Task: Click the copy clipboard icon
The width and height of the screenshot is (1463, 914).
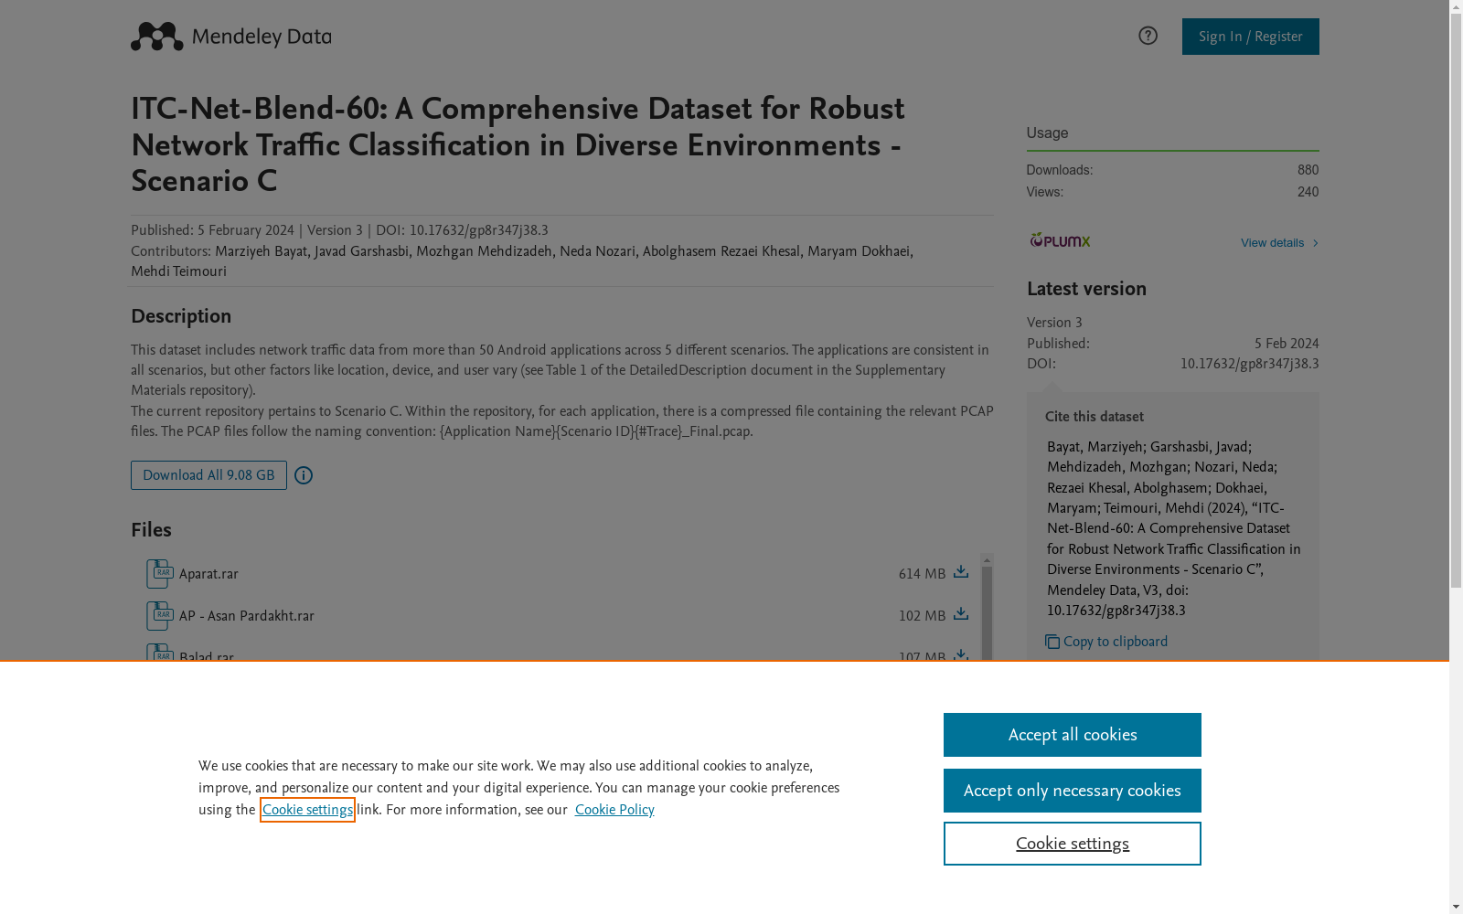Action: [x=1052, y=642]
